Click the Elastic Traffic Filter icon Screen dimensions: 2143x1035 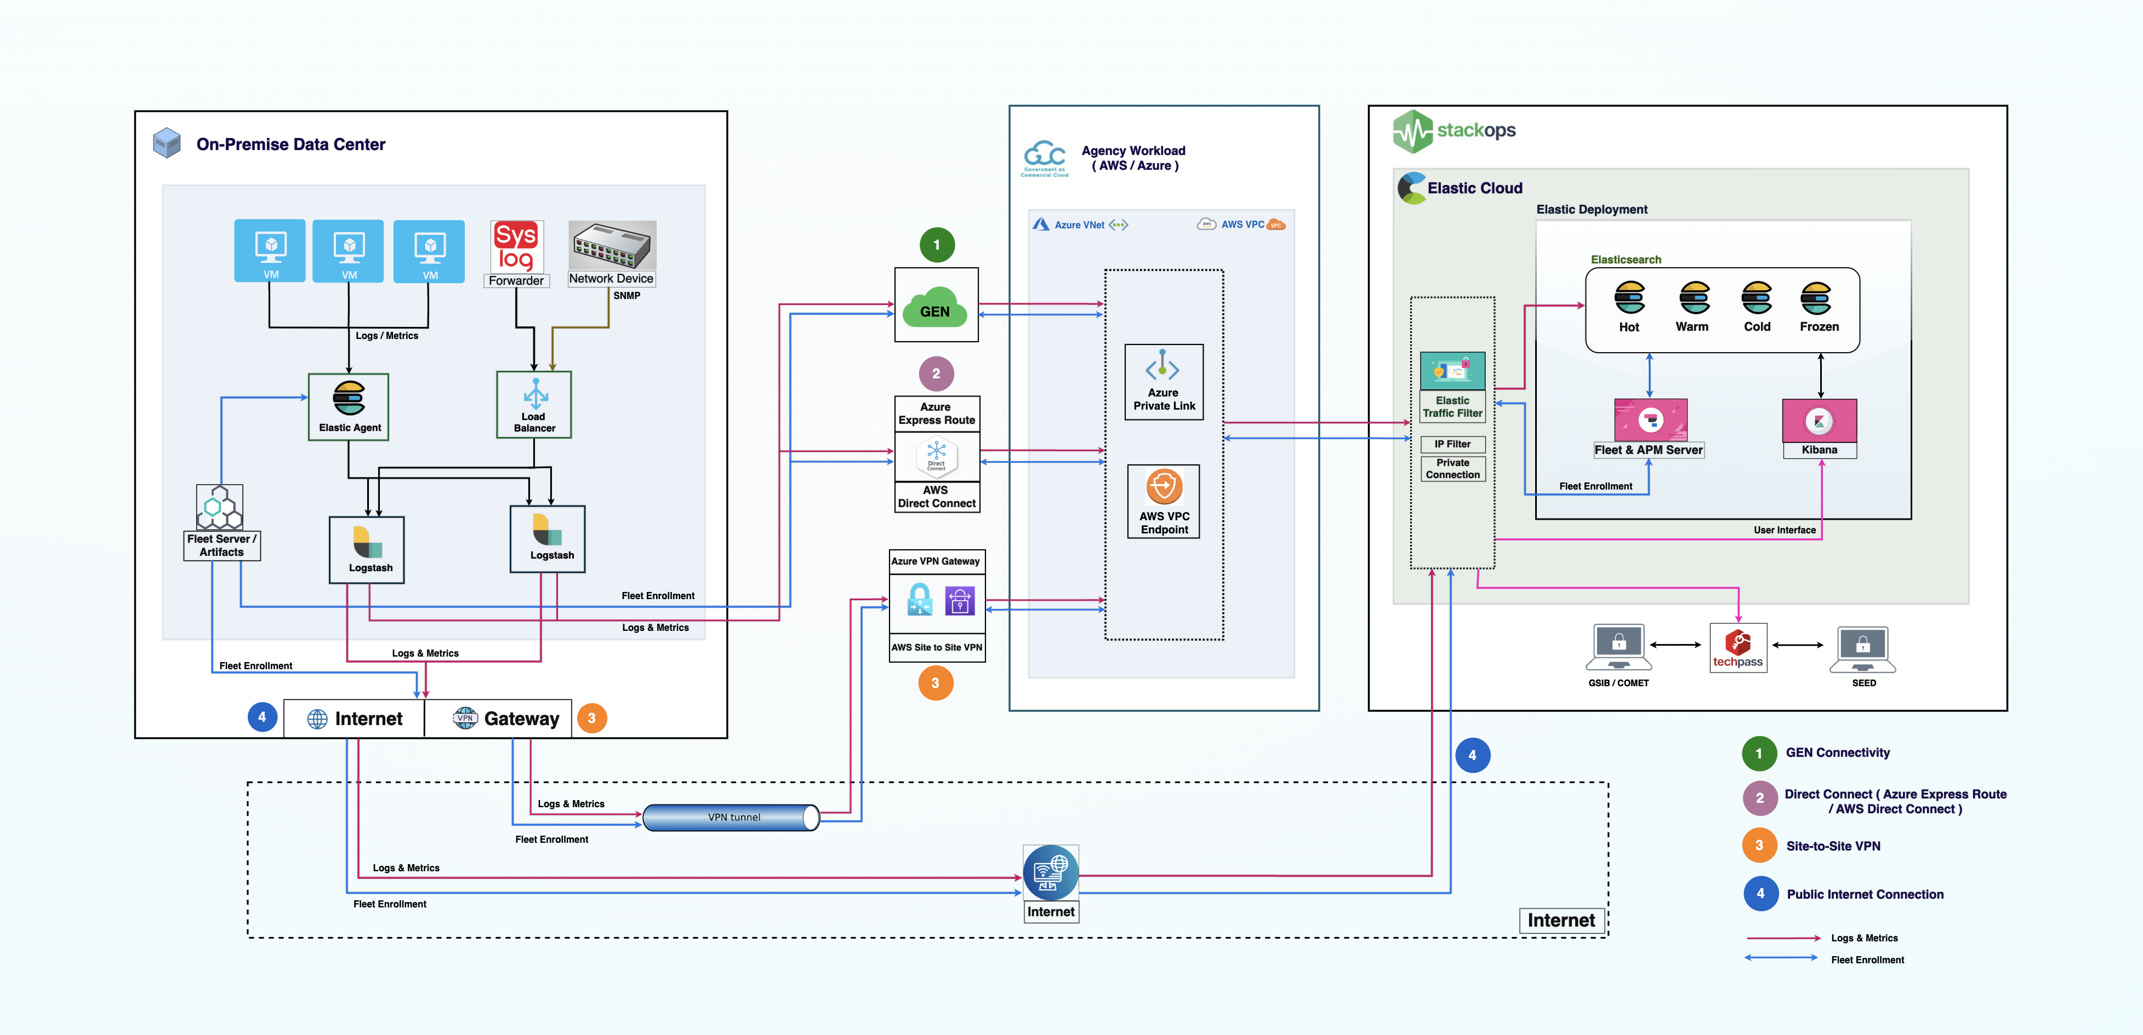[x=1452, y=371]
